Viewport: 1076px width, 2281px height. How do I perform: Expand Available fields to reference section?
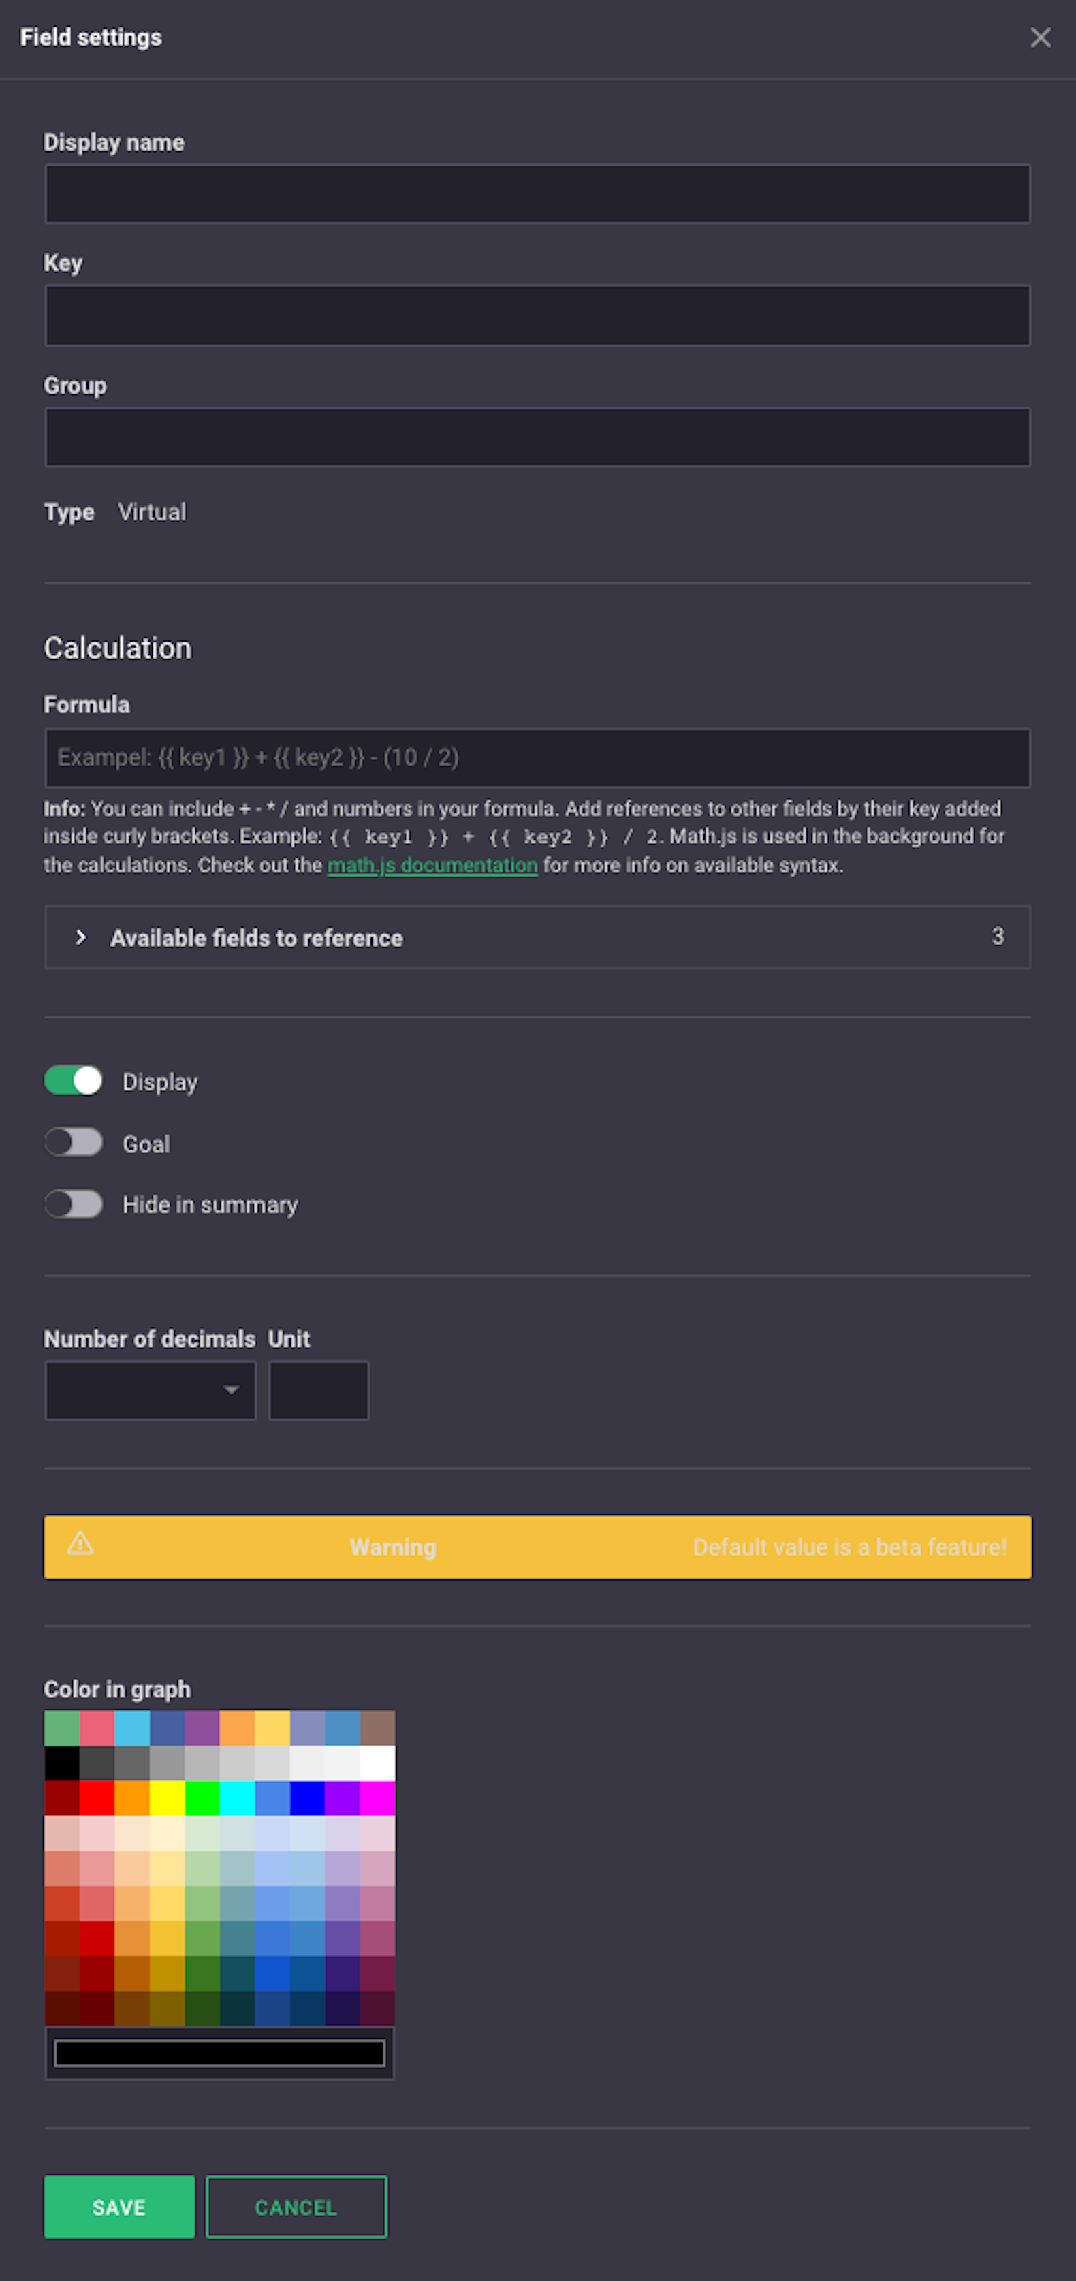(537, 937)
